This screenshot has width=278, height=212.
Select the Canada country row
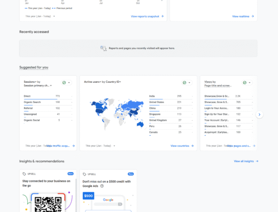tap(171, 132)
